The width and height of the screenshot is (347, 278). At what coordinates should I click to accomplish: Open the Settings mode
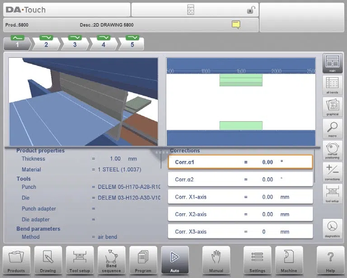point(257,260)
